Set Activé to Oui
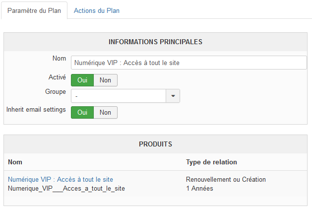312x212 pixels. [x=82, y=80]
